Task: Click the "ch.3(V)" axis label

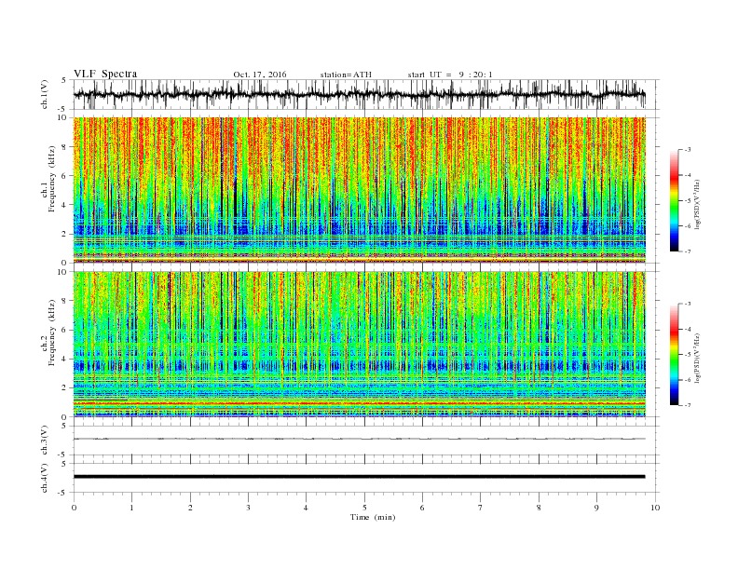Action: click(45, 441)
